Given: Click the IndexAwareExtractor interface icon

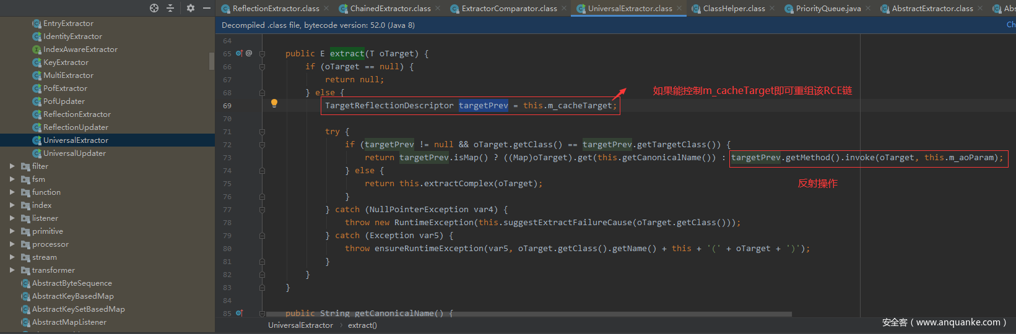Looking at the screenshot, I should click(x=37, y=49).
